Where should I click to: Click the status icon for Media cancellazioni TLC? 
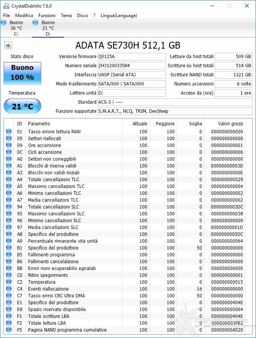point(9,200)
